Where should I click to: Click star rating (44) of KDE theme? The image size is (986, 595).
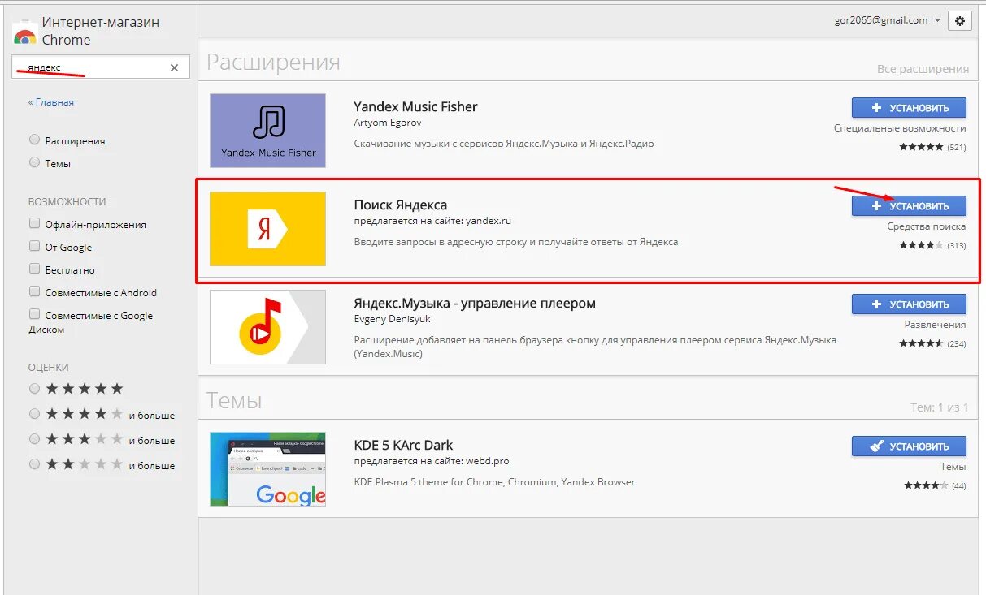(935, 485)
